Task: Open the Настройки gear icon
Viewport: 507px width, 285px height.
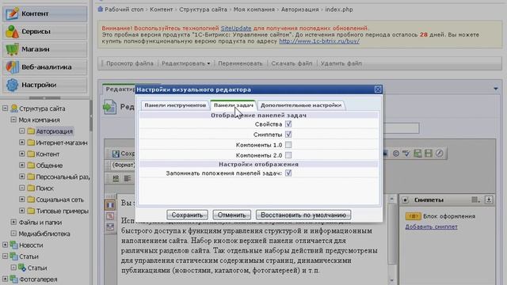Action: [x=12, y=85]
